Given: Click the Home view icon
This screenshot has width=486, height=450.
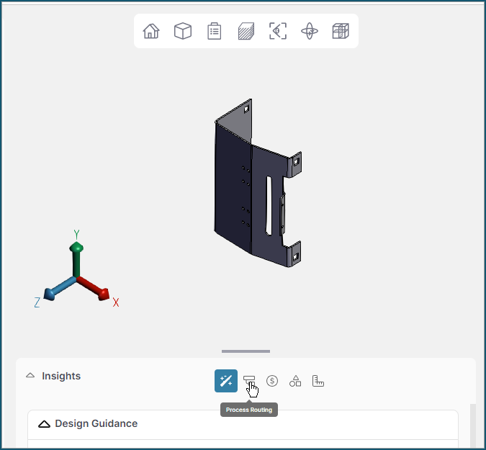Looking at the screenshot, I should [151, 31].
